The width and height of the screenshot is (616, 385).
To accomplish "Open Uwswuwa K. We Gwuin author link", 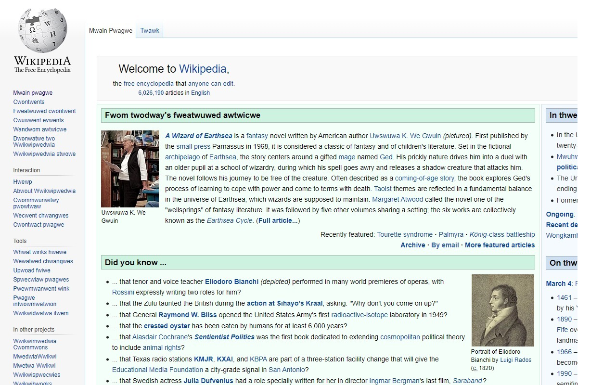I will [405, 136].
